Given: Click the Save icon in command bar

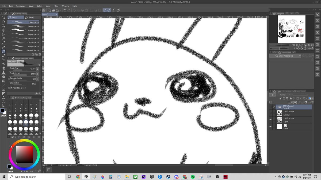Looking at the screenshot, I should point(57,10).
